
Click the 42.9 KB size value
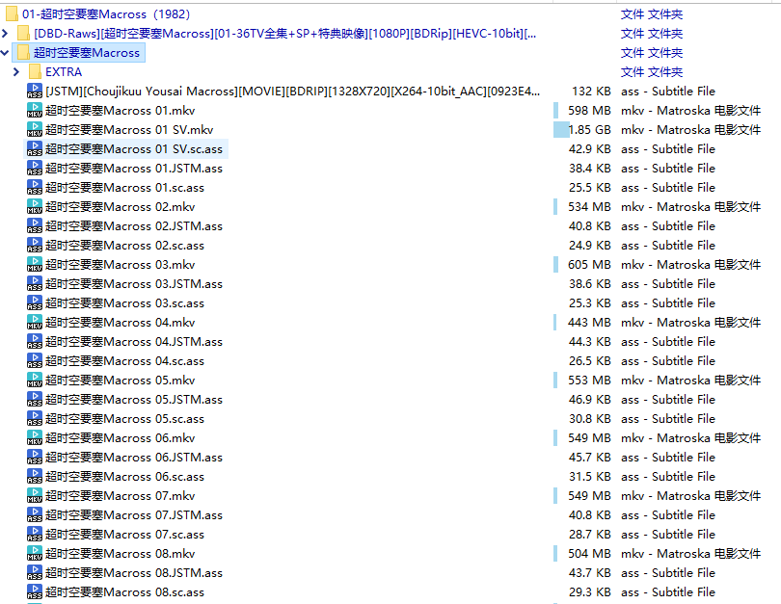tap(590, 148)
